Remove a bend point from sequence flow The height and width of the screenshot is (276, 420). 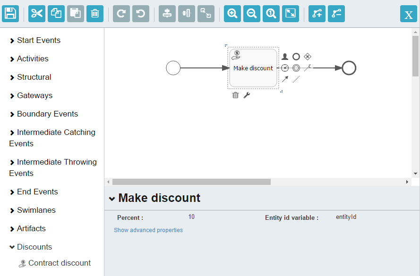(336, 13)
